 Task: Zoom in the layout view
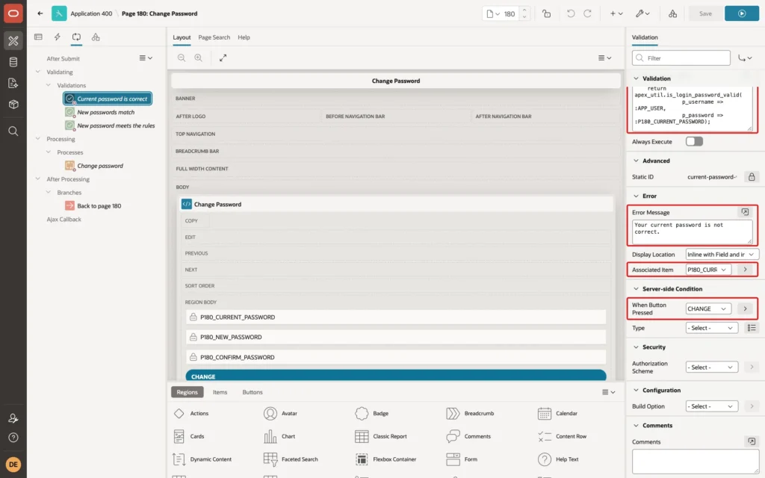pos(199,58)
